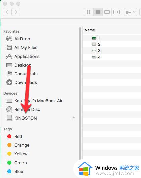Switch to Cover Flow view

(116, 12)
